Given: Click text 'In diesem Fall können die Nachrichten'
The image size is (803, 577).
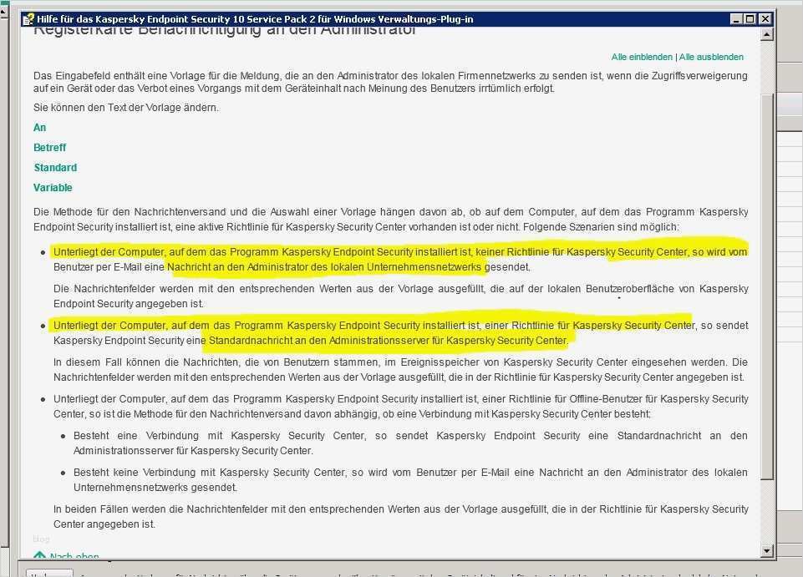Looking at the screenshot, I should point(400,370).
